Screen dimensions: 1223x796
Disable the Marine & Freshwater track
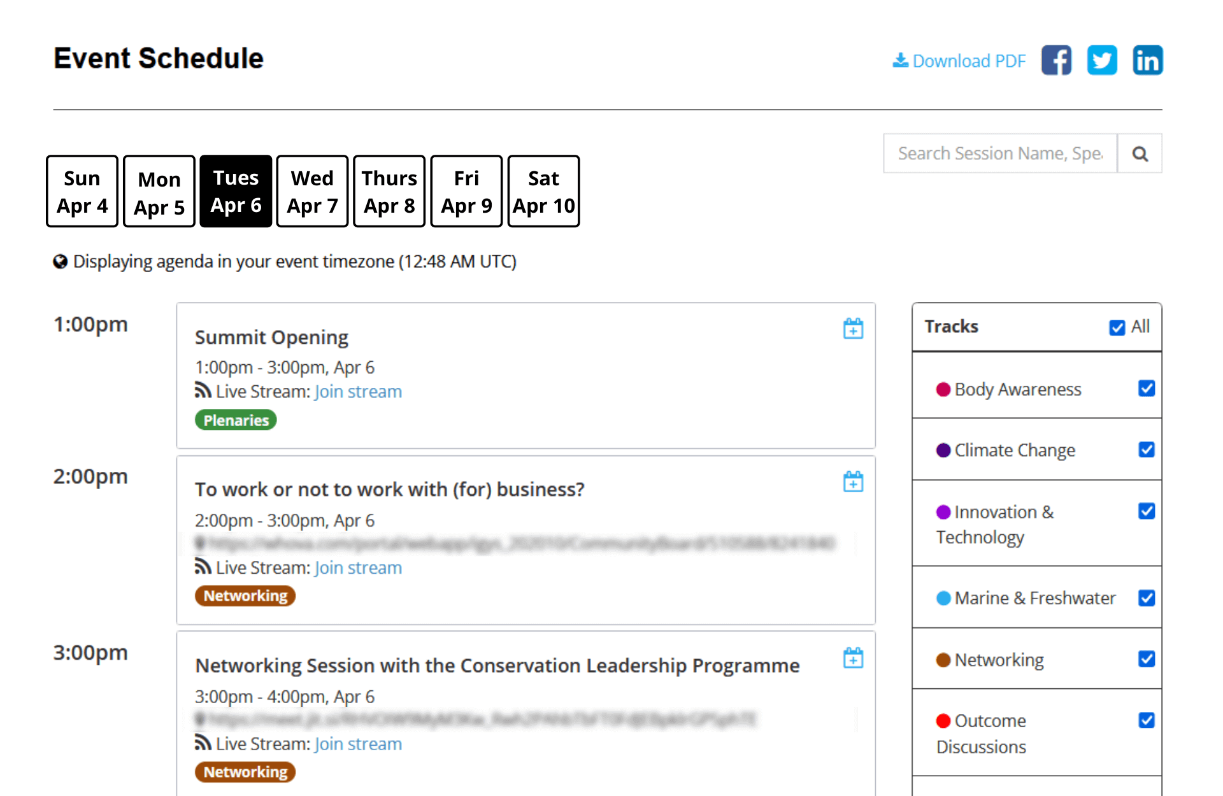(x=1147, y=598)
